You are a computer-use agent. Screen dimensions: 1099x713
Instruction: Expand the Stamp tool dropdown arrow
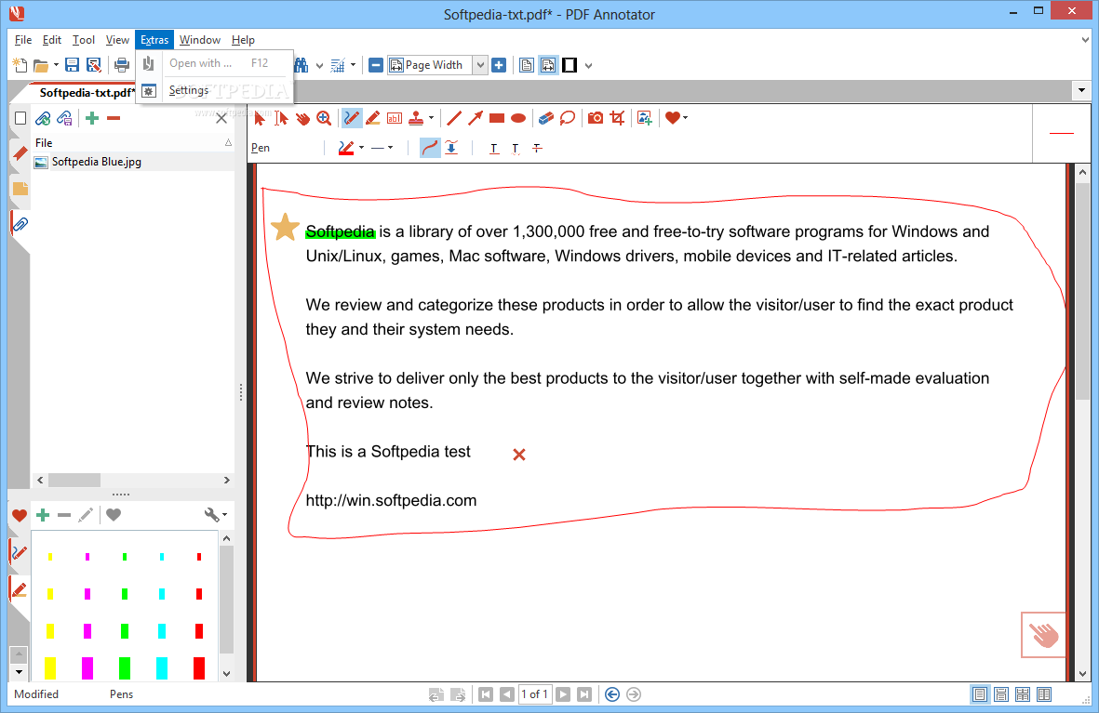click(x=431, y=118)
